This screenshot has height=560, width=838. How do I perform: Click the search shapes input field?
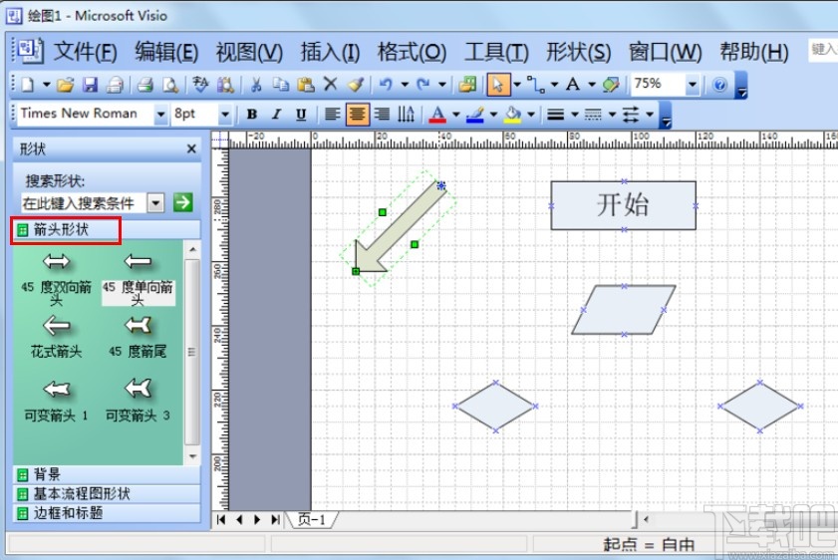[84, 203]
